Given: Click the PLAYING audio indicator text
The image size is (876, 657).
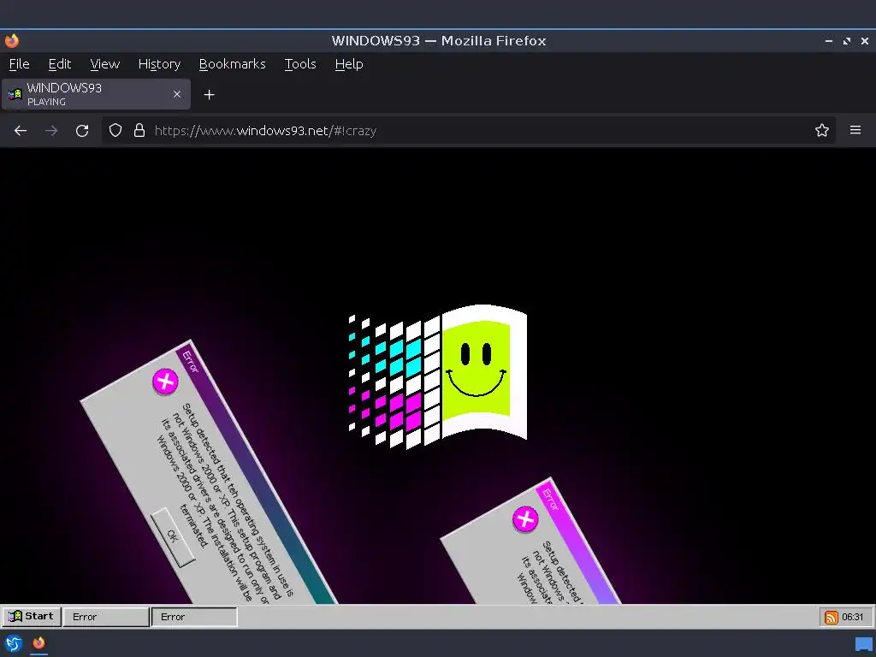Looking at the screenshot, I should pyautogui.click(x=46, y=102).
